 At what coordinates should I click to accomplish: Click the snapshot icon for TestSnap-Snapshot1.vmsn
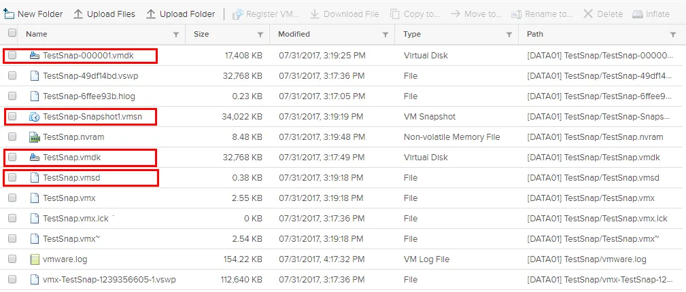point(35,117)
